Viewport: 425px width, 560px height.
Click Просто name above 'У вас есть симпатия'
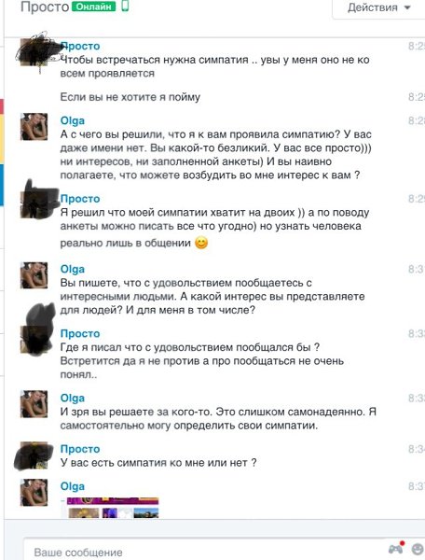click(80, 449)
